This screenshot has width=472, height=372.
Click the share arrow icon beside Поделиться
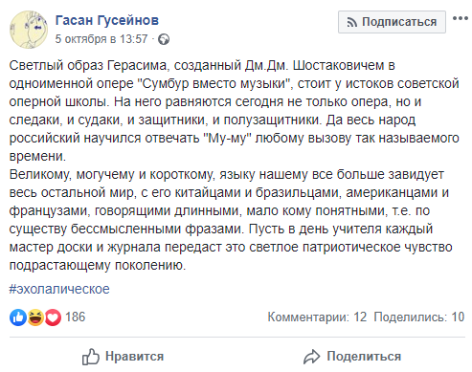[311, 357]
